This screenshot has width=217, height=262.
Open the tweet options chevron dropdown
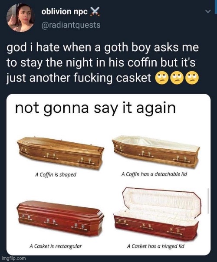[208, 12]
